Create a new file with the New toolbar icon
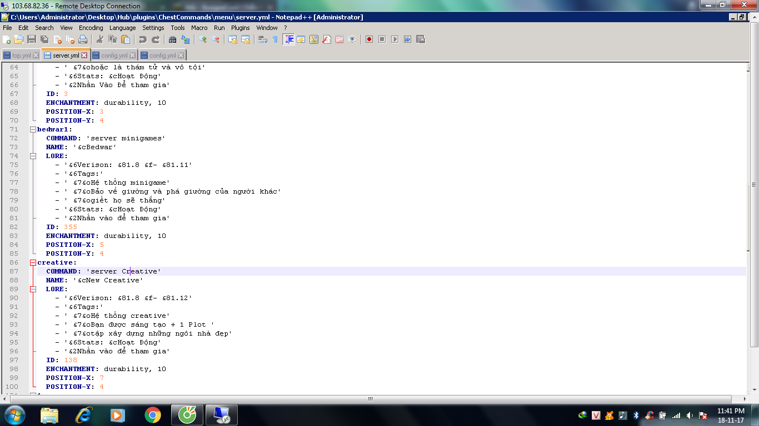The height and width of the screenshot is (426, 759). pyautogui.click(x=7, y=39)
